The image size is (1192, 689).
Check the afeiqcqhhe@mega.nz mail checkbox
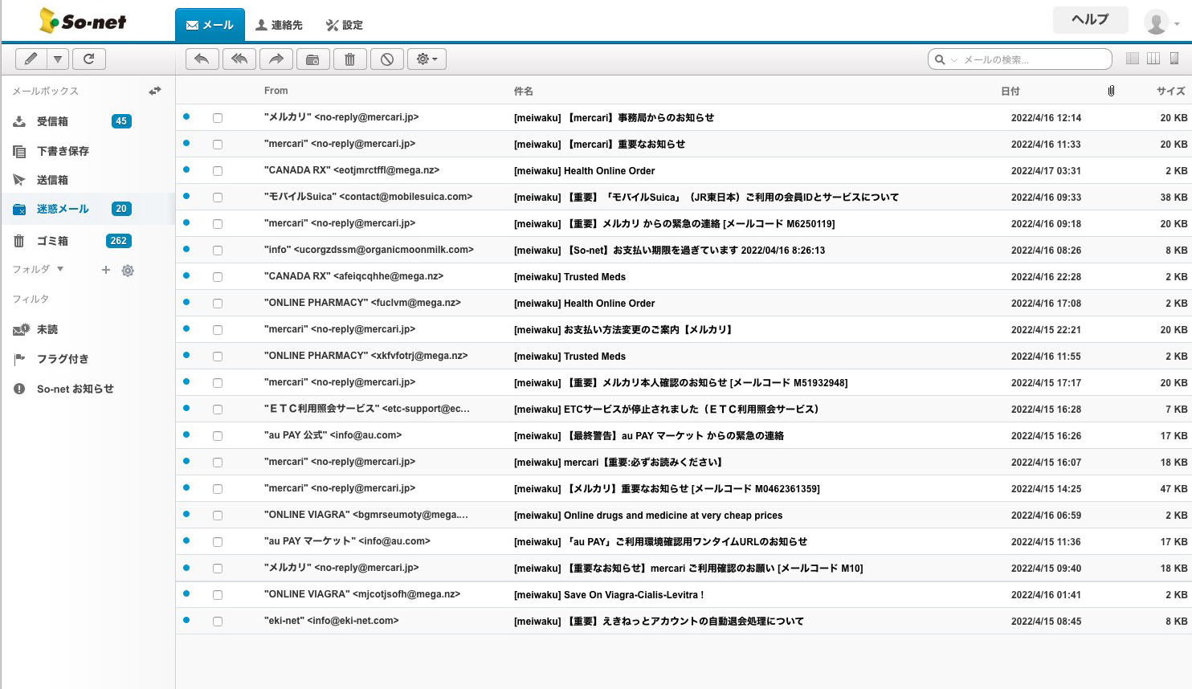pos(218,277)
